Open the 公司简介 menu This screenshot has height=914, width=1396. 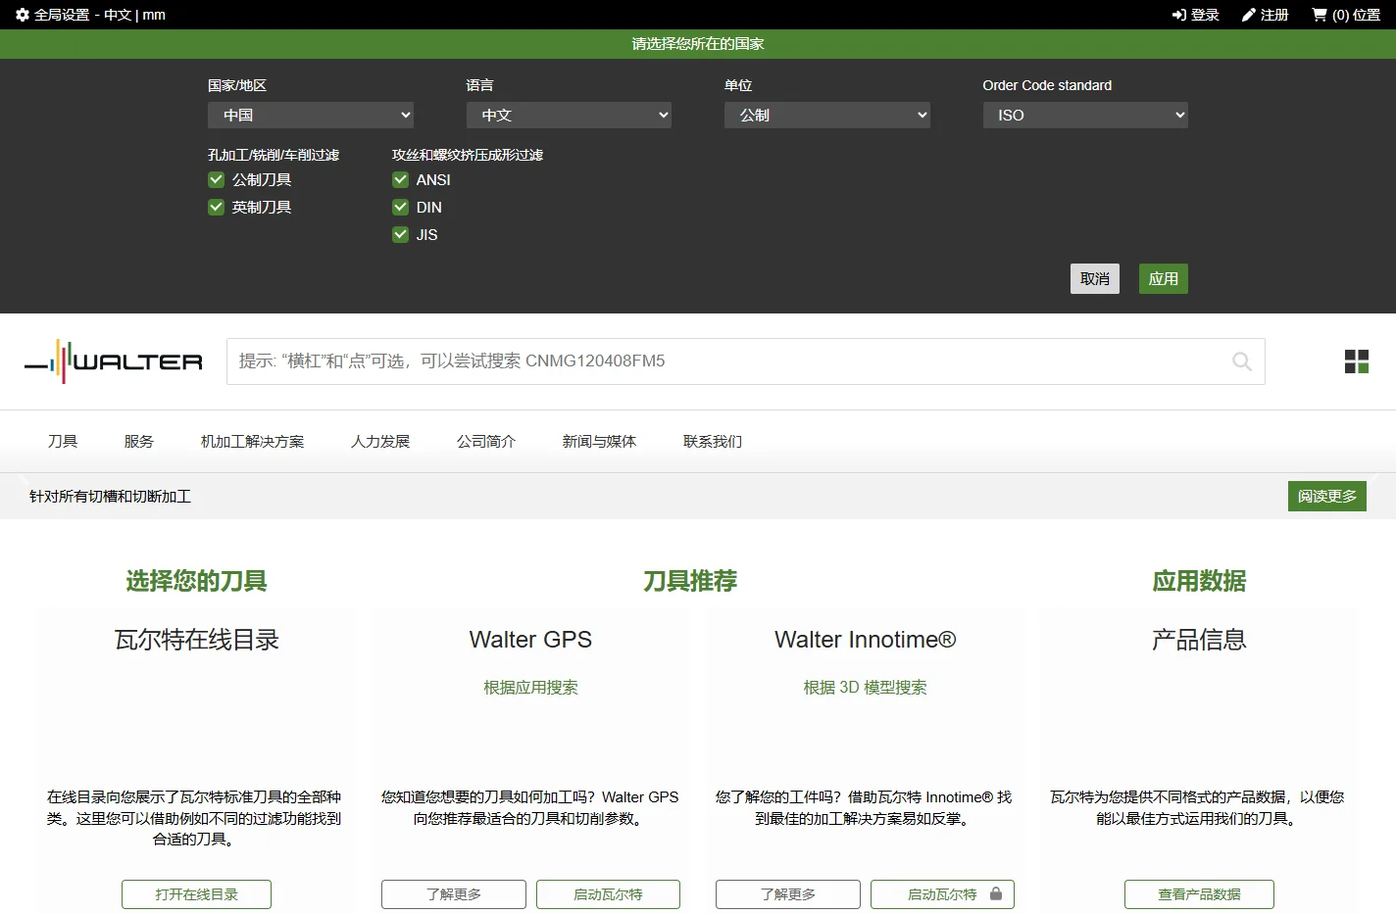pyautogui.click(x=486, y=441)
